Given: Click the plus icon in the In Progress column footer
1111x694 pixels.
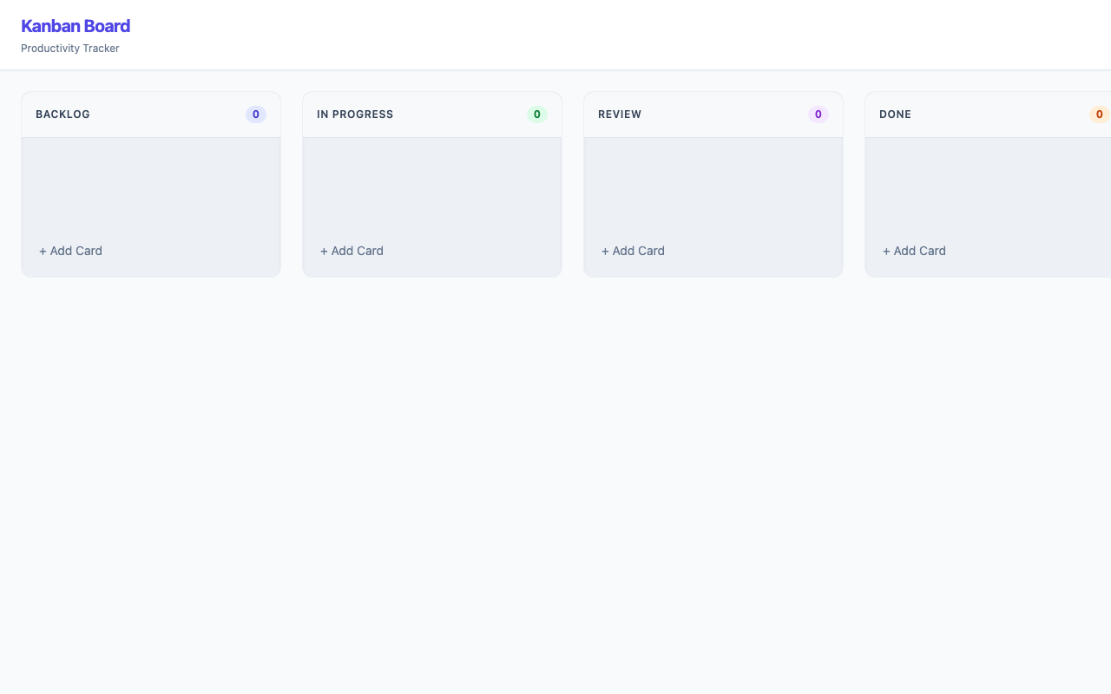Looking at the screenshot, I should pos(324,251).
